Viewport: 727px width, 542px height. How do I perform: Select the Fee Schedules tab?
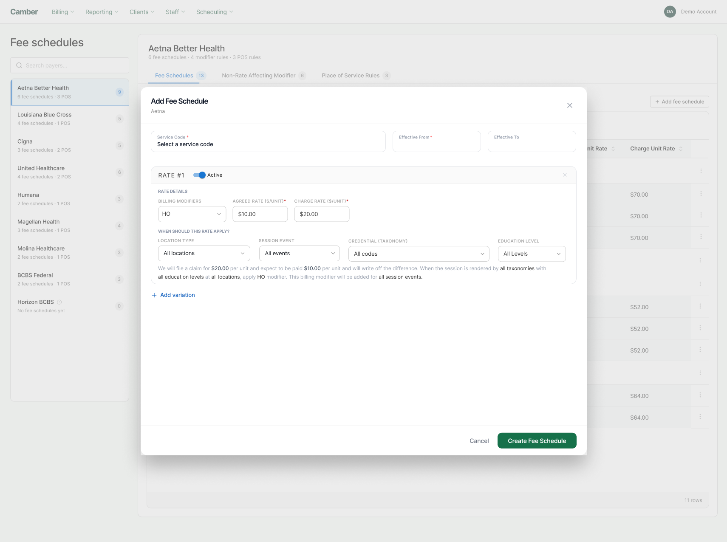click(180, 76)
